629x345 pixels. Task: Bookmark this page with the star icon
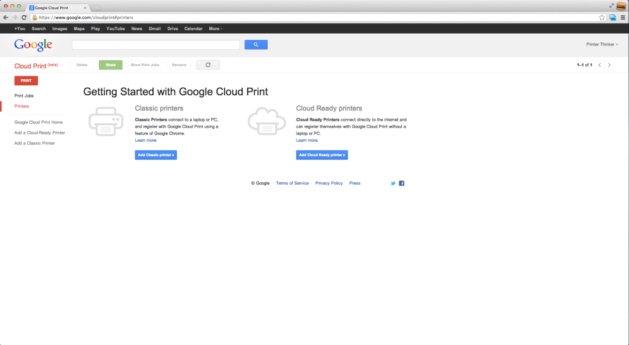602,17
